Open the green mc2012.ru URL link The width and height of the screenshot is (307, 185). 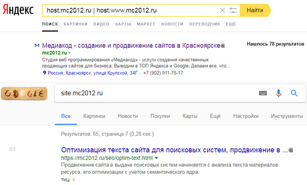(x=54, y=53)
